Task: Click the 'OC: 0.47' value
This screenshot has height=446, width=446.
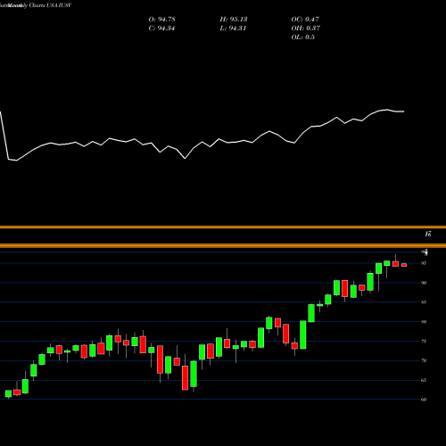Action: coord(305,20)
